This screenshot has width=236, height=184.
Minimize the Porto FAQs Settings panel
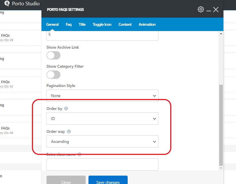209,10
